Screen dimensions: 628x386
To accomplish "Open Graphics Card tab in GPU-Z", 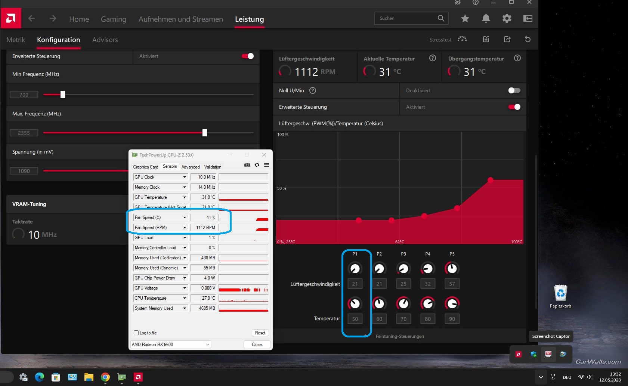I will click(x=146, y=167).
